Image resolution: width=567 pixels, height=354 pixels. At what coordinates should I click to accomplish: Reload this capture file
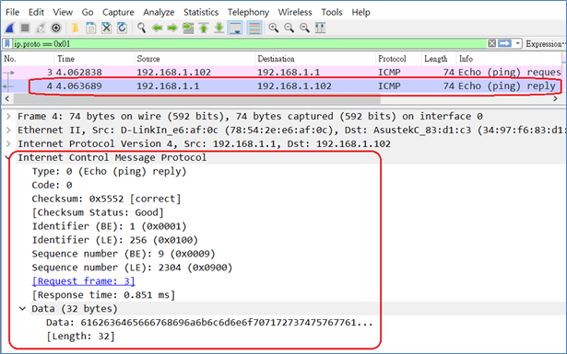[123, 28]
